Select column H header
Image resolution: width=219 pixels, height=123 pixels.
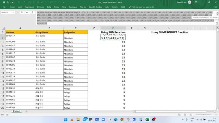(x=169, y=28)
